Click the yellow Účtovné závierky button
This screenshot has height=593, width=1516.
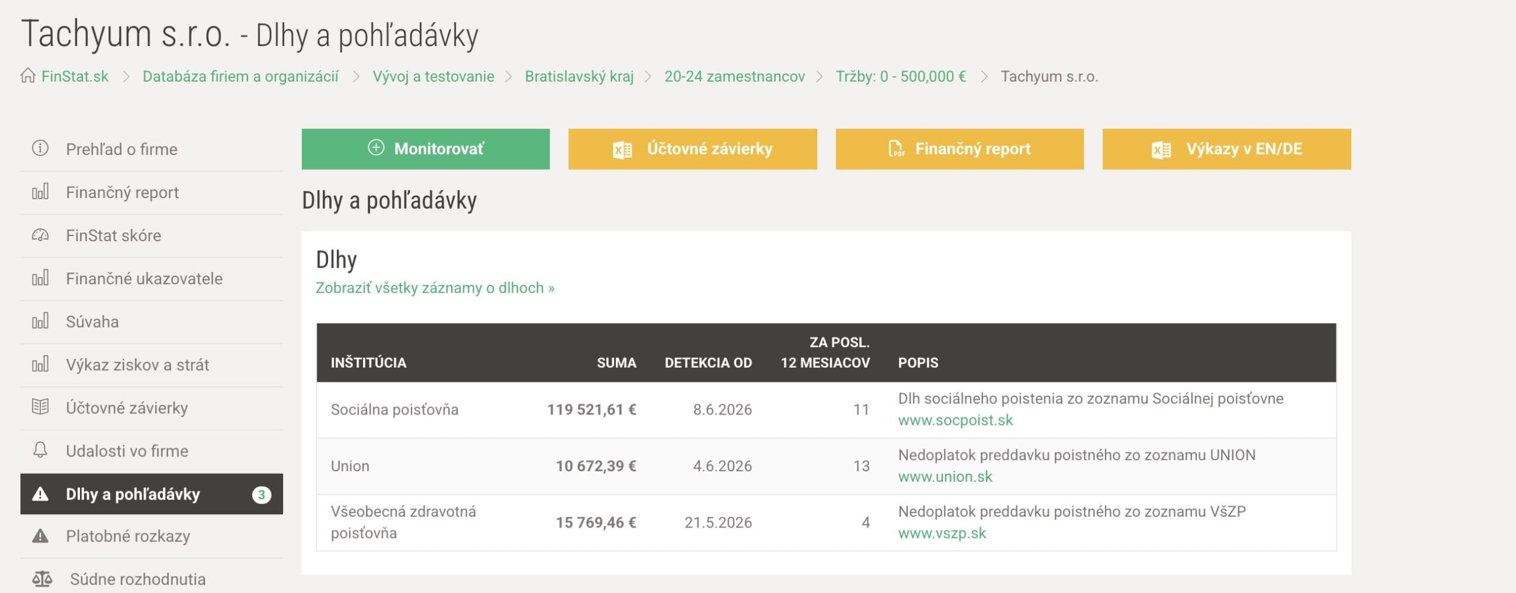coord(693,149)
